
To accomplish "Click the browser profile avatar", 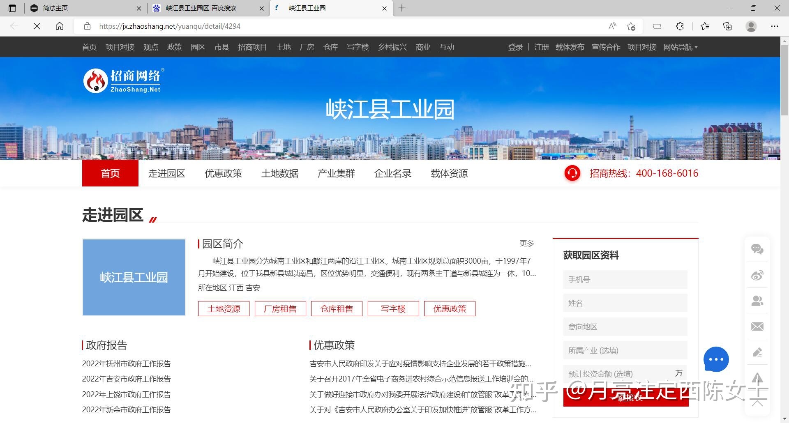I will pyautogui.click(x=751, y=26).
